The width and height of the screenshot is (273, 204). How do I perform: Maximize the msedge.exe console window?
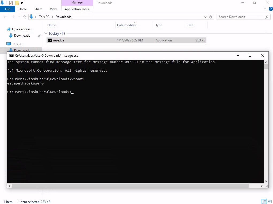pos(250,55)
